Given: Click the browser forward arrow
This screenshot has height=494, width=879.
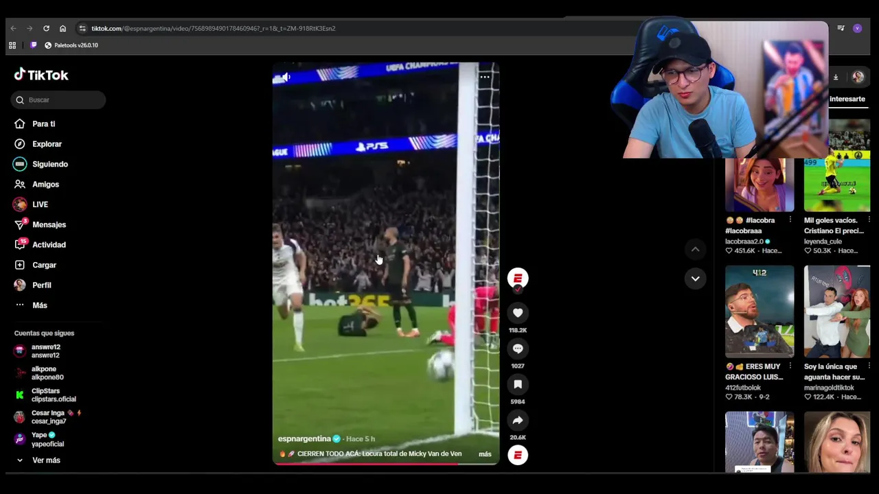Looking at the screenshot, I should pos(30,28).
